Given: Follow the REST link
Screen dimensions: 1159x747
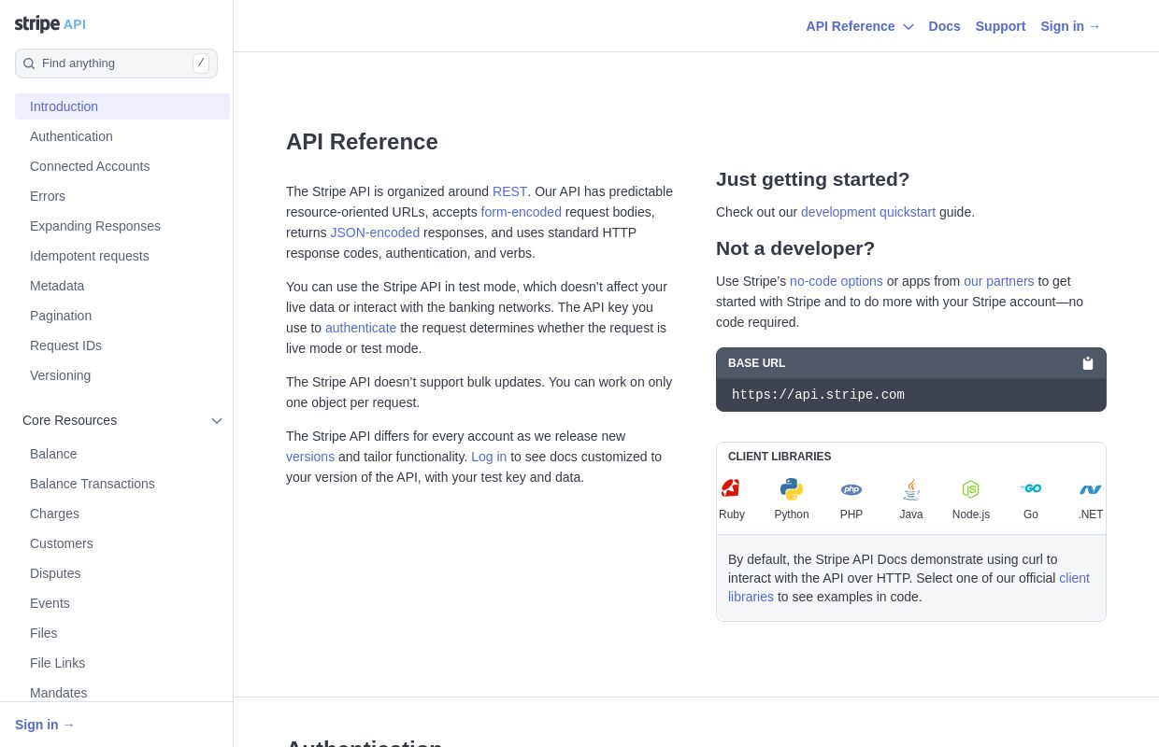Looking at the screenshot, I should (509, 191).
